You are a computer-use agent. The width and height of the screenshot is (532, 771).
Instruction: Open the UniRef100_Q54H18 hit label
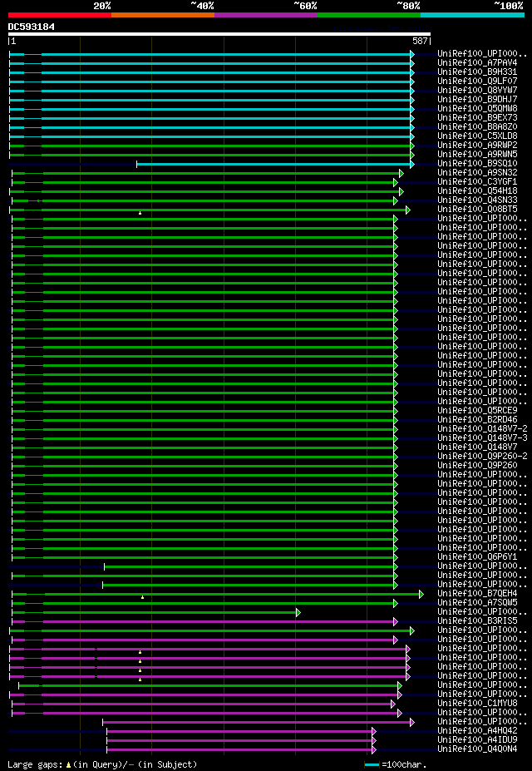pos(477,190)
